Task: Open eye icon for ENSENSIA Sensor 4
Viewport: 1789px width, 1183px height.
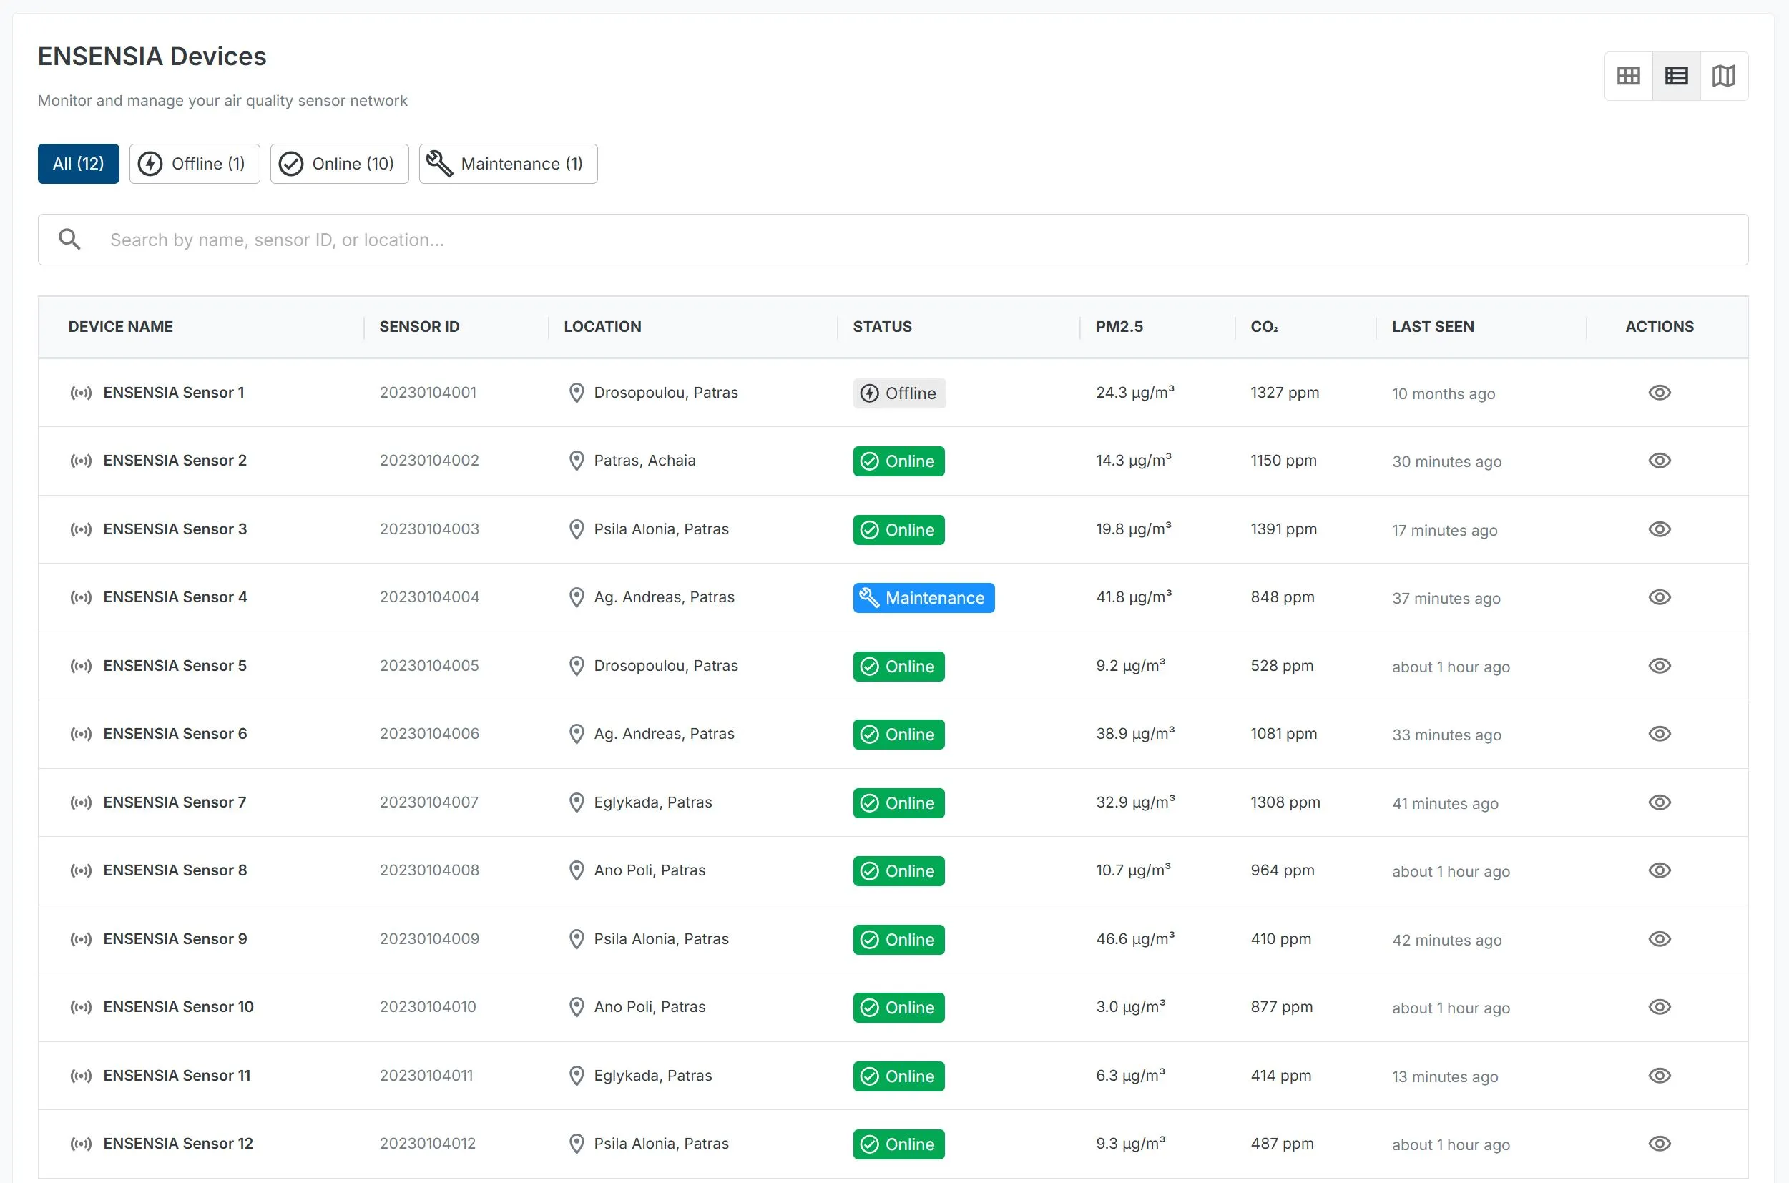Action: click(x=1660, y=597)
